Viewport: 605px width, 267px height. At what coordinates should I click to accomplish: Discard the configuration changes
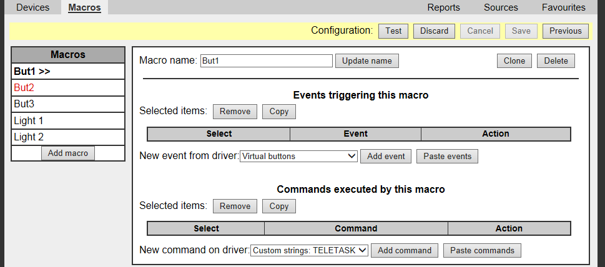click(x=434, y=31)
